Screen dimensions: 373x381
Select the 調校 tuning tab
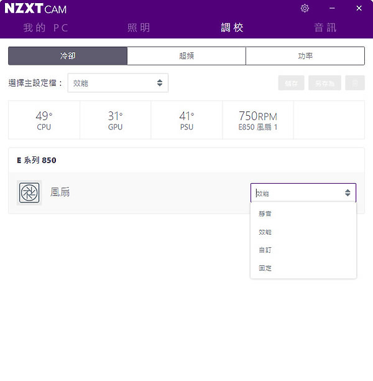tap(232, 27)
